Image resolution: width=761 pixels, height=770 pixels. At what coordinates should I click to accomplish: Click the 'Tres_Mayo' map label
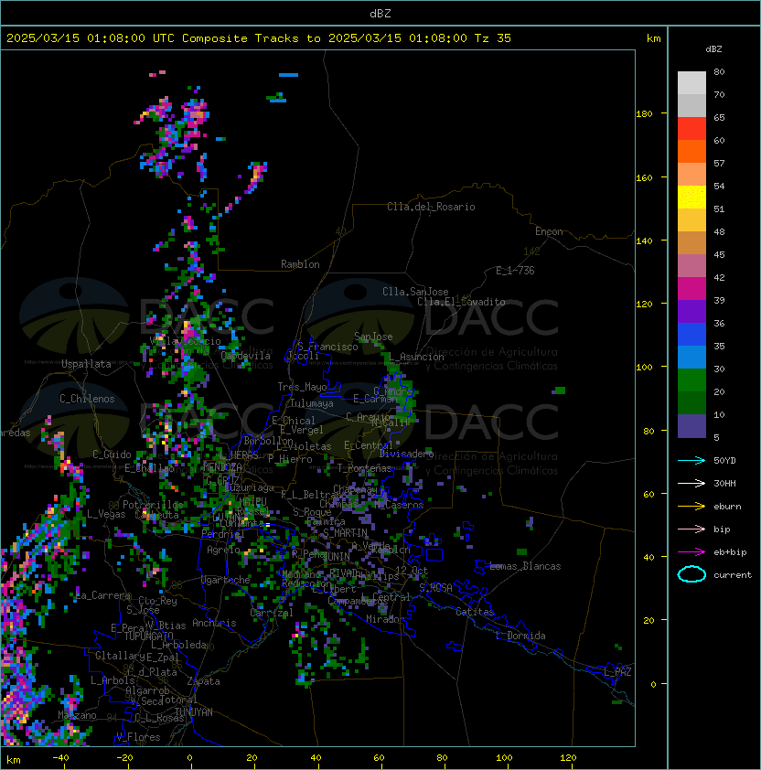302,387
